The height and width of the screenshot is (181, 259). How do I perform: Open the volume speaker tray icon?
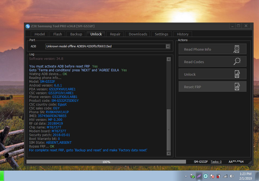tap(231, 176)
